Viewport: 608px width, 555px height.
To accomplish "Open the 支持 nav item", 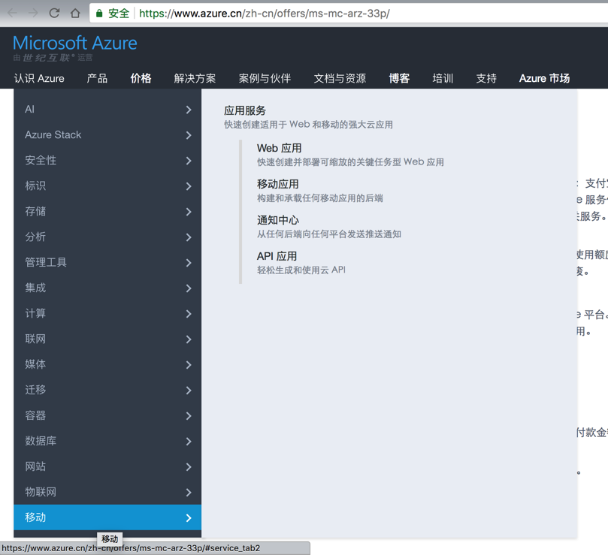I will (x=486, y=78).
